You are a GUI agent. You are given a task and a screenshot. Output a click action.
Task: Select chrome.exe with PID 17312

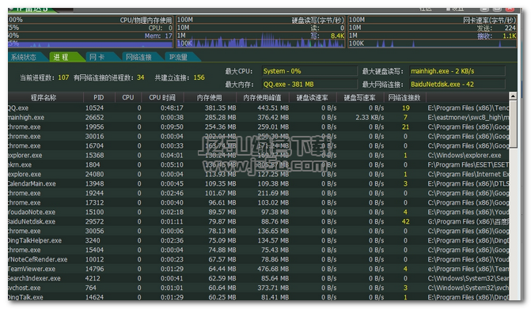click(259, 202)
